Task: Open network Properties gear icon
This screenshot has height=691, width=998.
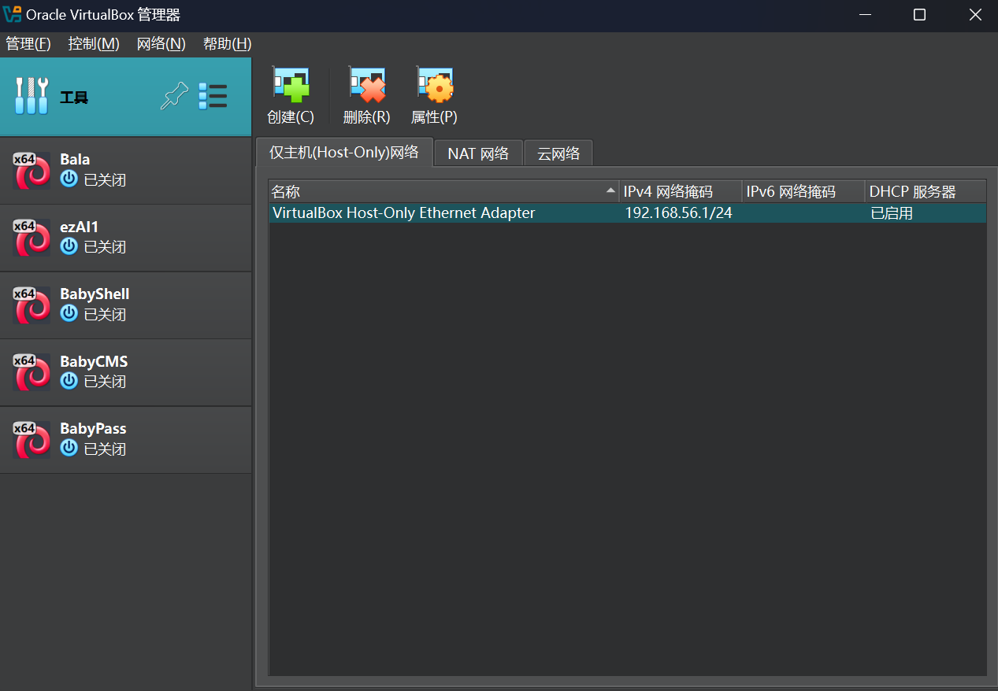Action: (434, 85)
